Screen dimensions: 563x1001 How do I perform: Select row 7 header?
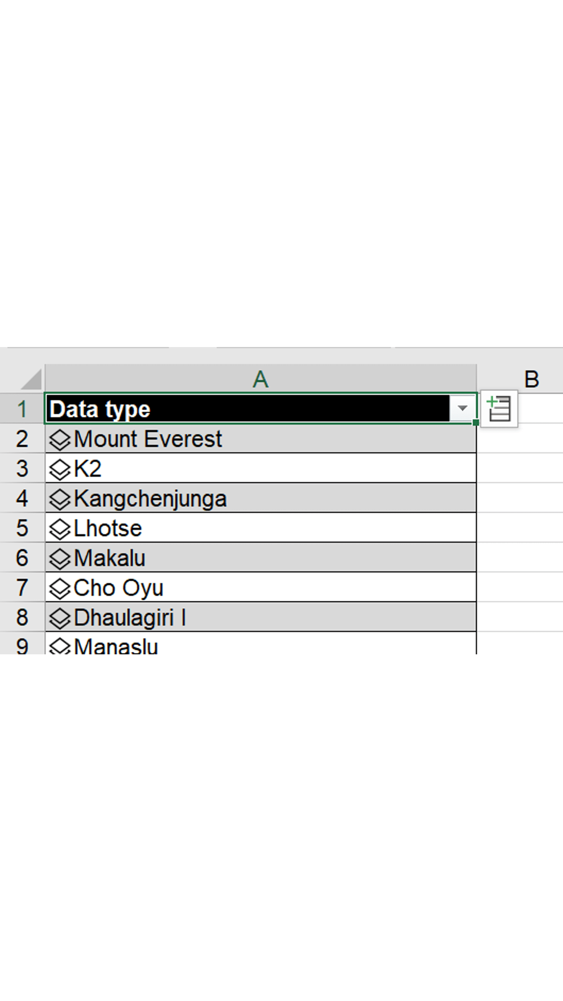click(x=22, y=587)
